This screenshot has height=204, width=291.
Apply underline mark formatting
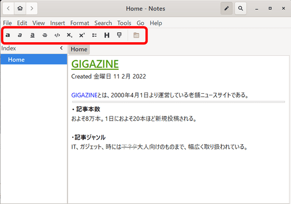(32, 35)
